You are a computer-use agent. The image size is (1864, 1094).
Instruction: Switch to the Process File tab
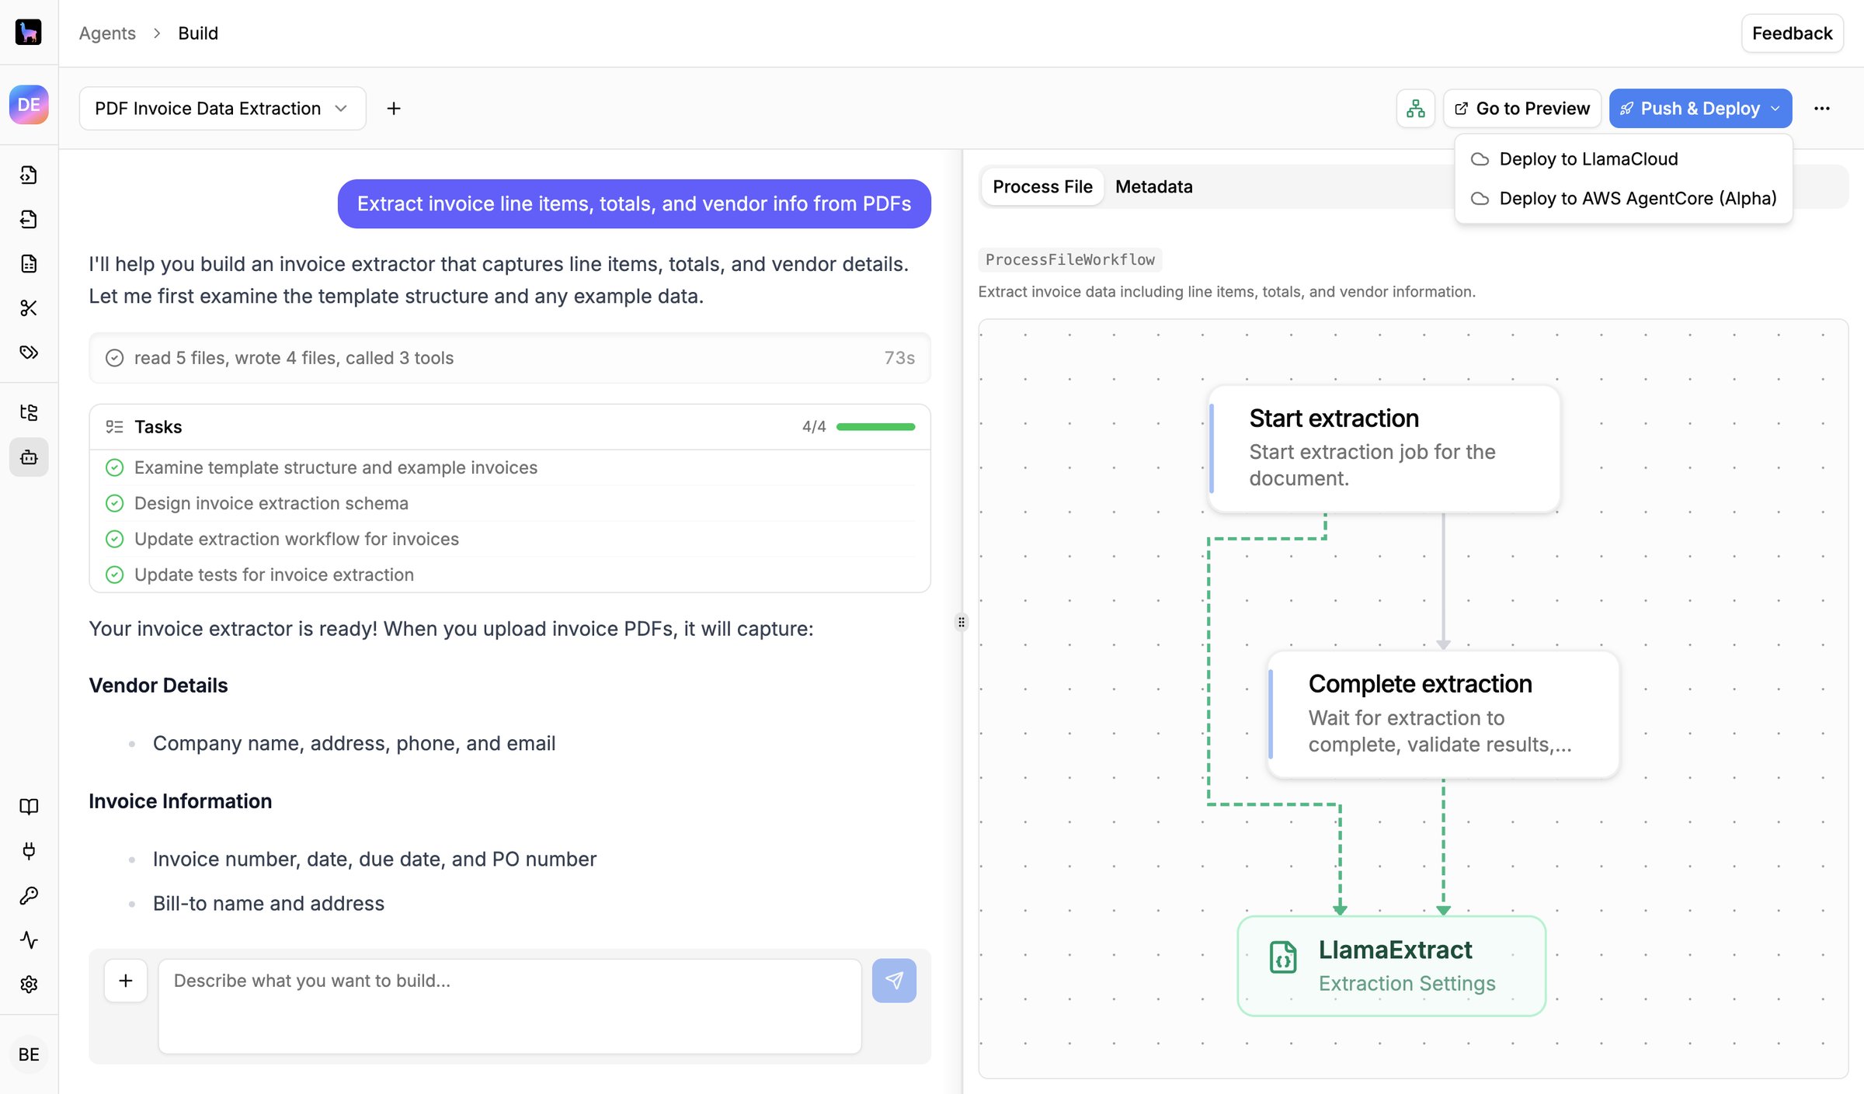point(1042,187)
